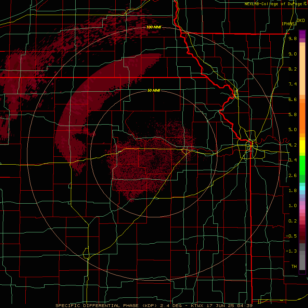Click the [PHAS] units label

tap(289, 24)
